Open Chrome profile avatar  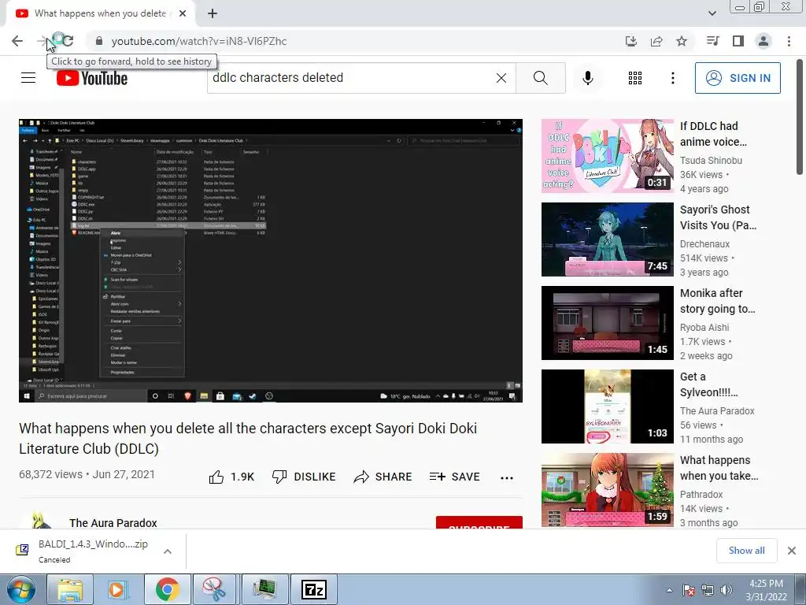[x=763, y=41]
